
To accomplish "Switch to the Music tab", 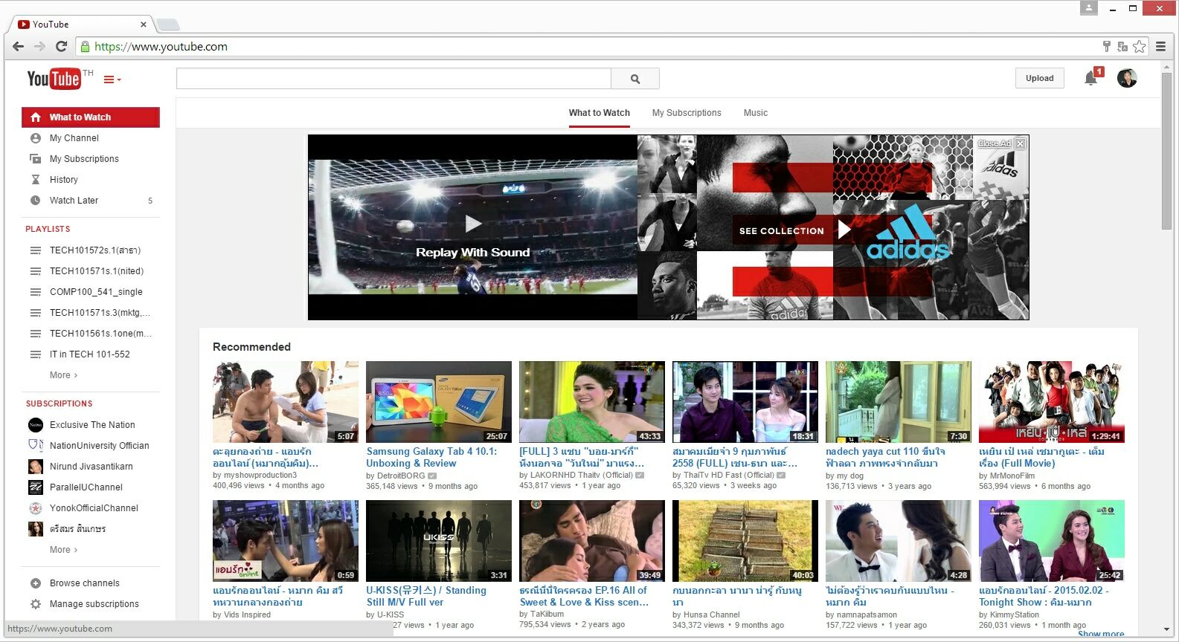I will [x=755, y=113].
